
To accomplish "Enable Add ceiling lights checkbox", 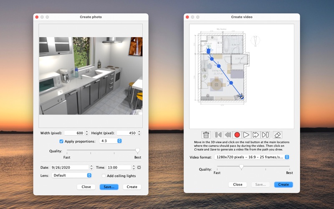I will tap(104, 176).
